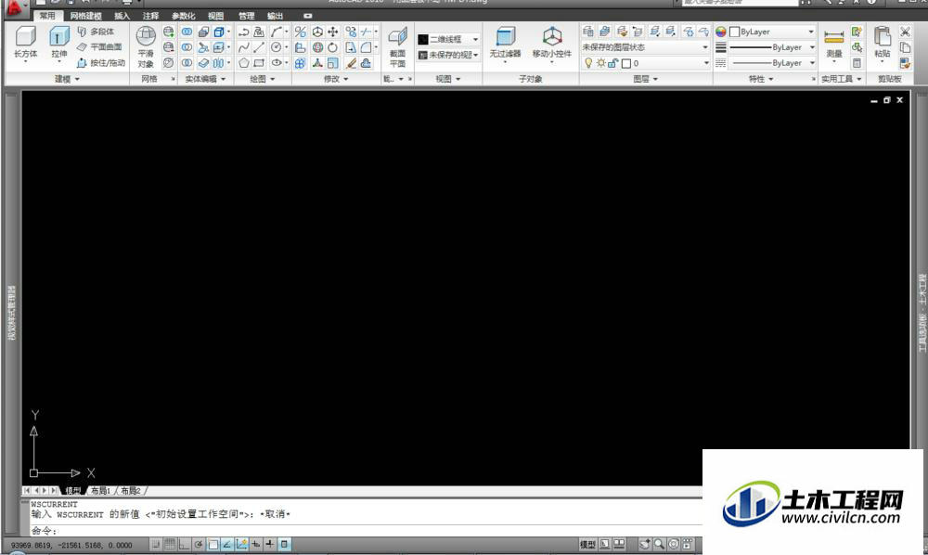Expand the 实体编辑 panel

205,79
